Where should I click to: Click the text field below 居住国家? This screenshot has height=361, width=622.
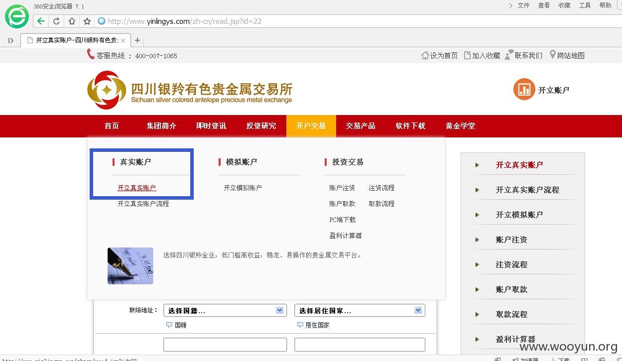[x=360, y=345]
